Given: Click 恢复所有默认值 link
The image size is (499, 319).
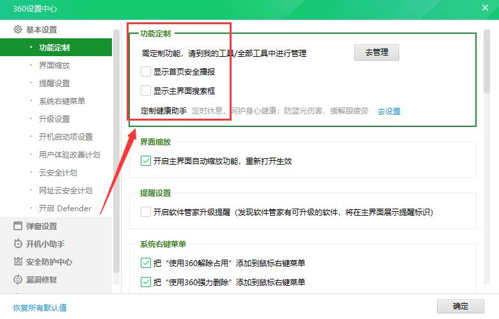Looking at the screenshot, I should pos(40,308).
